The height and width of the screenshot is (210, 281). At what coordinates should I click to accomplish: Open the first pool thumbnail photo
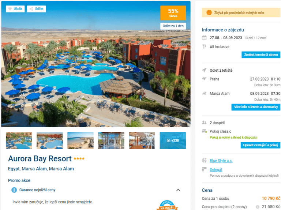[19, 140]
